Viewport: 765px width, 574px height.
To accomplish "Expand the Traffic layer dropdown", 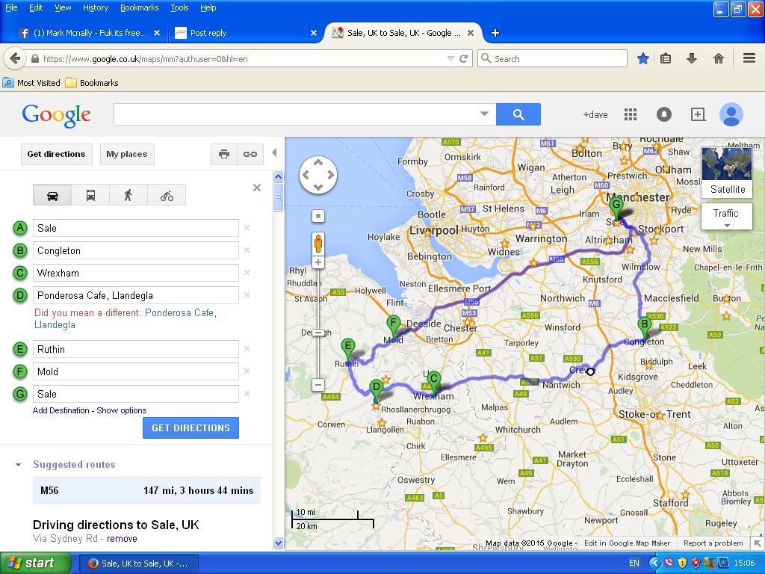I will (x=725, y=217).
